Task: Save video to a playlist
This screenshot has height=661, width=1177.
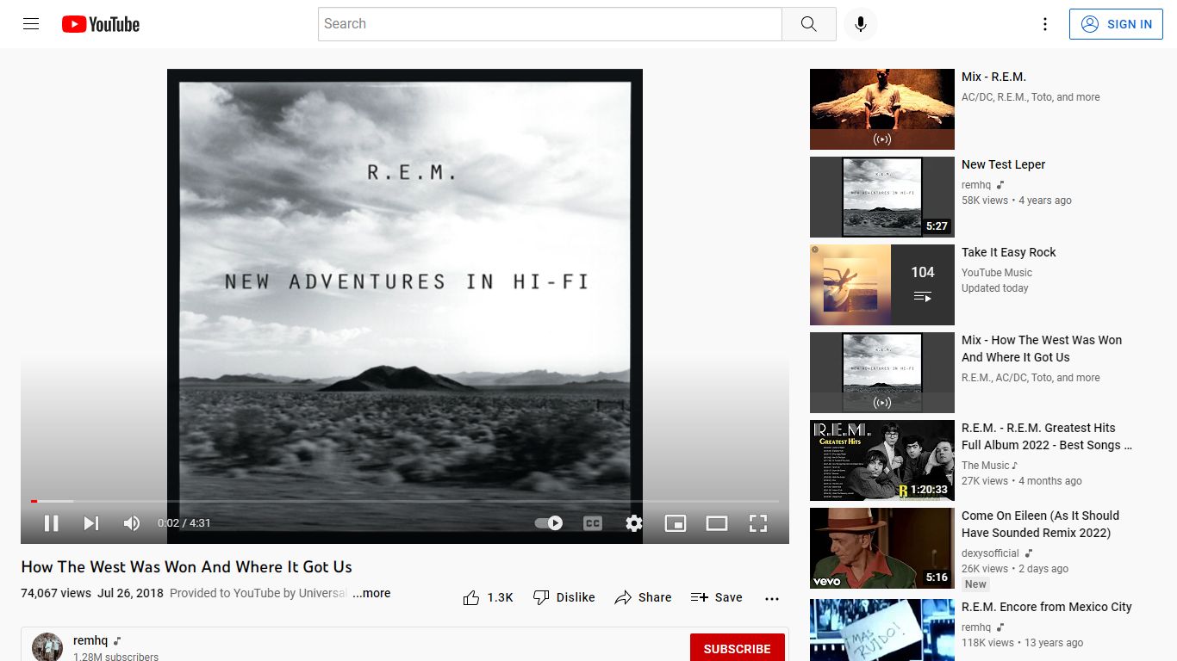Action: point(717,597)
